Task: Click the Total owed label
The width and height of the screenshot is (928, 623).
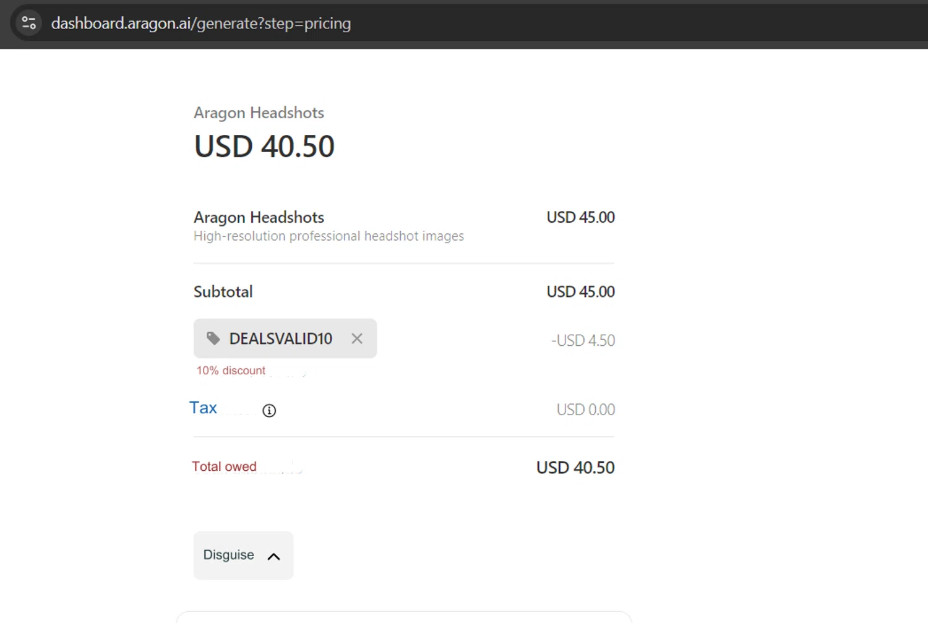Action: point(224,466)
